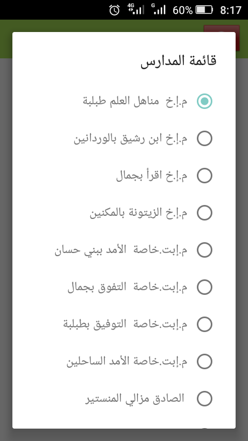Tap the 8:17 clock in status bar
The image size is (248, 441).
(x=230, y=10)
